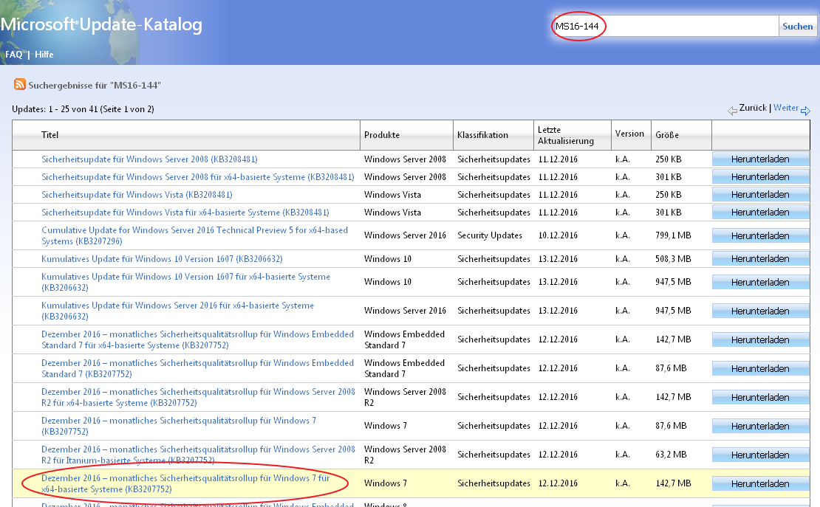The image size is (820, 507).
Task: Click the '10.12.2016' date cell
Action: pos(558,235)
